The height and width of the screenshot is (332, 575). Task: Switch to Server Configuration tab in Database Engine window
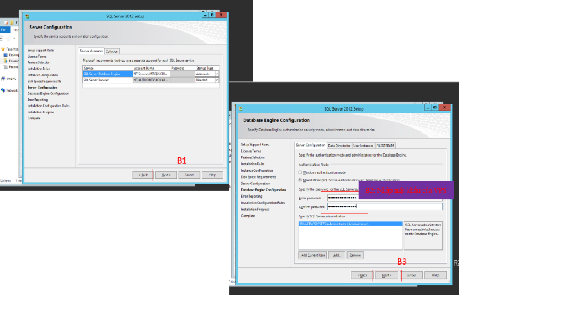pyautogui.click(x=311, y=145)
